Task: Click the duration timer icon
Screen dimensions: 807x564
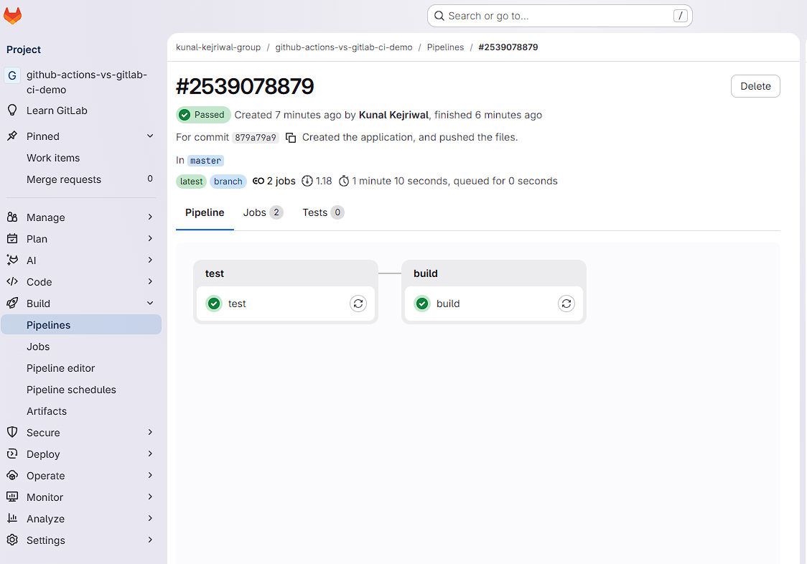Action: pyautogui.click(x=344, y=181)
